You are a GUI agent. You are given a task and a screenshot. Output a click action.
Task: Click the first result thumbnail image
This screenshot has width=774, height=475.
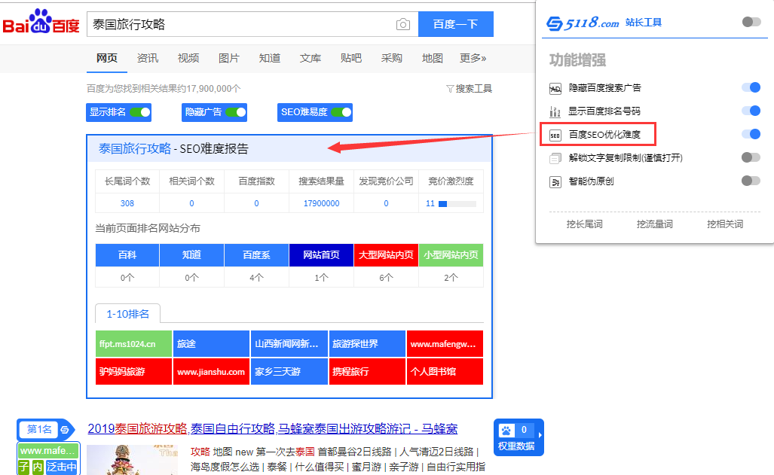(x=133, y=460)
